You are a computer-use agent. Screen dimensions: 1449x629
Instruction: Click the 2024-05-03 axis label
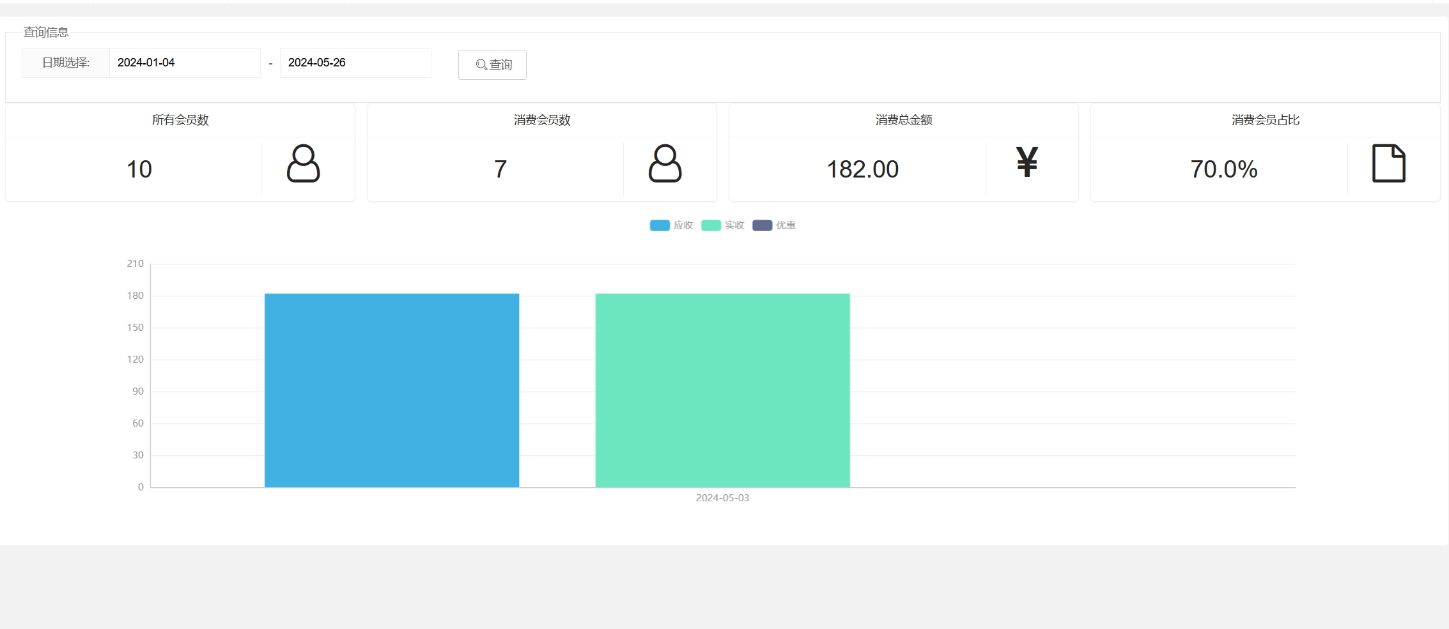click(722, 498)
